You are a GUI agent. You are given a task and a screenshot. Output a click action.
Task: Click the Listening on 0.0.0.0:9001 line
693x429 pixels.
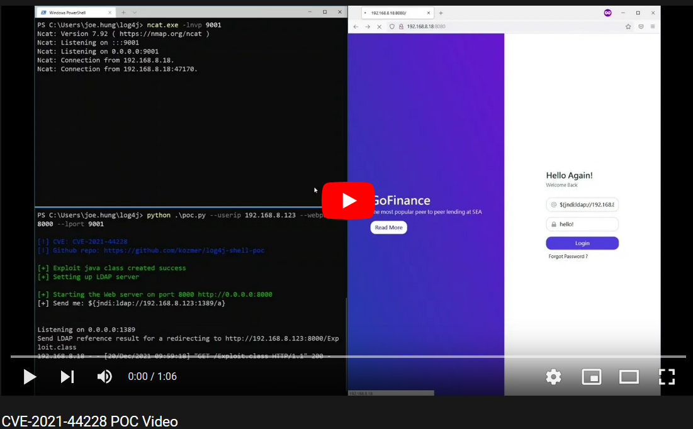coord(98,52)
